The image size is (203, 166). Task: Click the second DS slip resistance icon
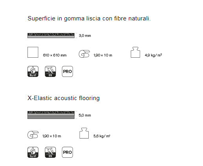coord(50,152)
